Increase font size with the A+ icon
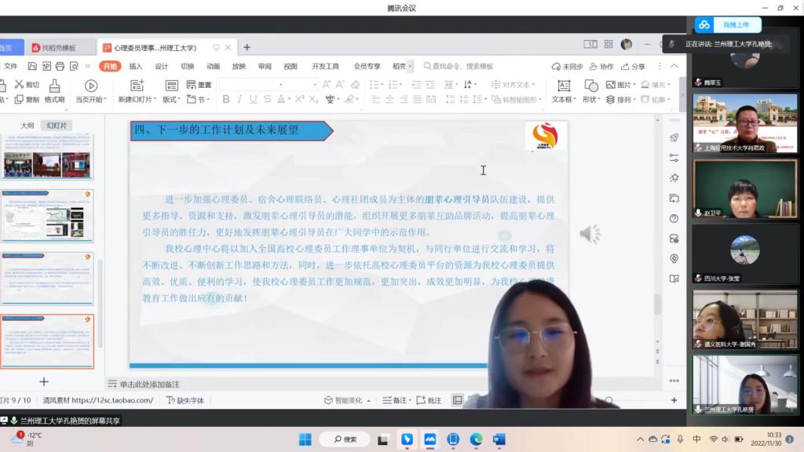804x452 pixels. 326,85
